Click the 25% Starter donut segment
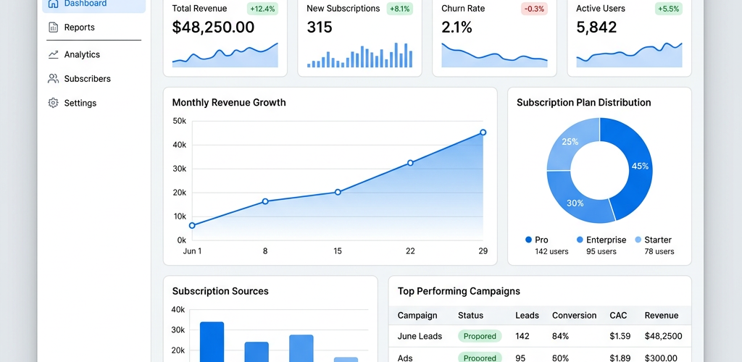Screen dimensions: 742x362 click(570, 141)
